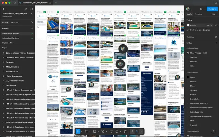Open Frame tool options dropdown arrow
This screenshot has height=137, width=219.
click(x=90, y=132)
